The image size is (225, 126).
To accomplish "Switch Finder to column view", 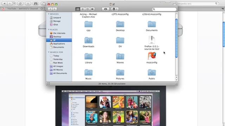I will pos(87,9).
